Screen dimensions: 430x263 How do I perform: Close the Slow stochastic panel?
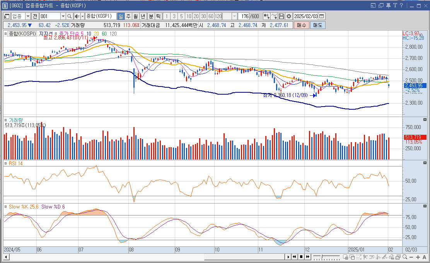[x=425, y=206]
